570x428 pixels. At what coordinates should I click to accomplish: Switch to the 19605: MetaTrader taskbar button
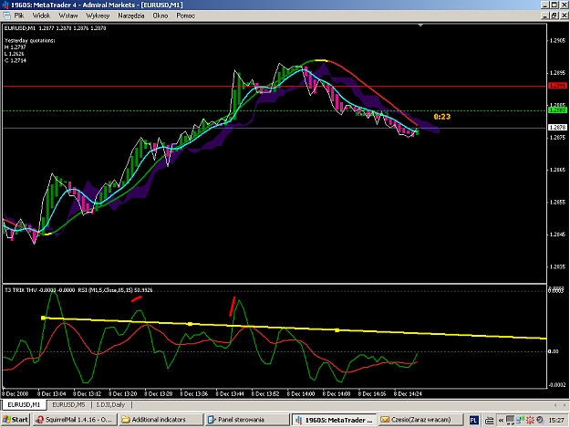[334, 420]
